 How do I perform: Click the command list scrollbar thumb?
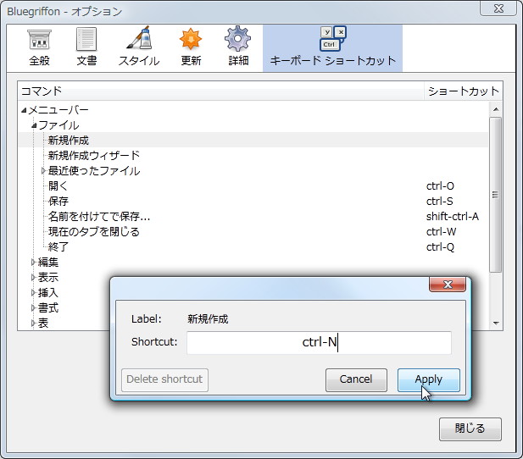(496, 195)
